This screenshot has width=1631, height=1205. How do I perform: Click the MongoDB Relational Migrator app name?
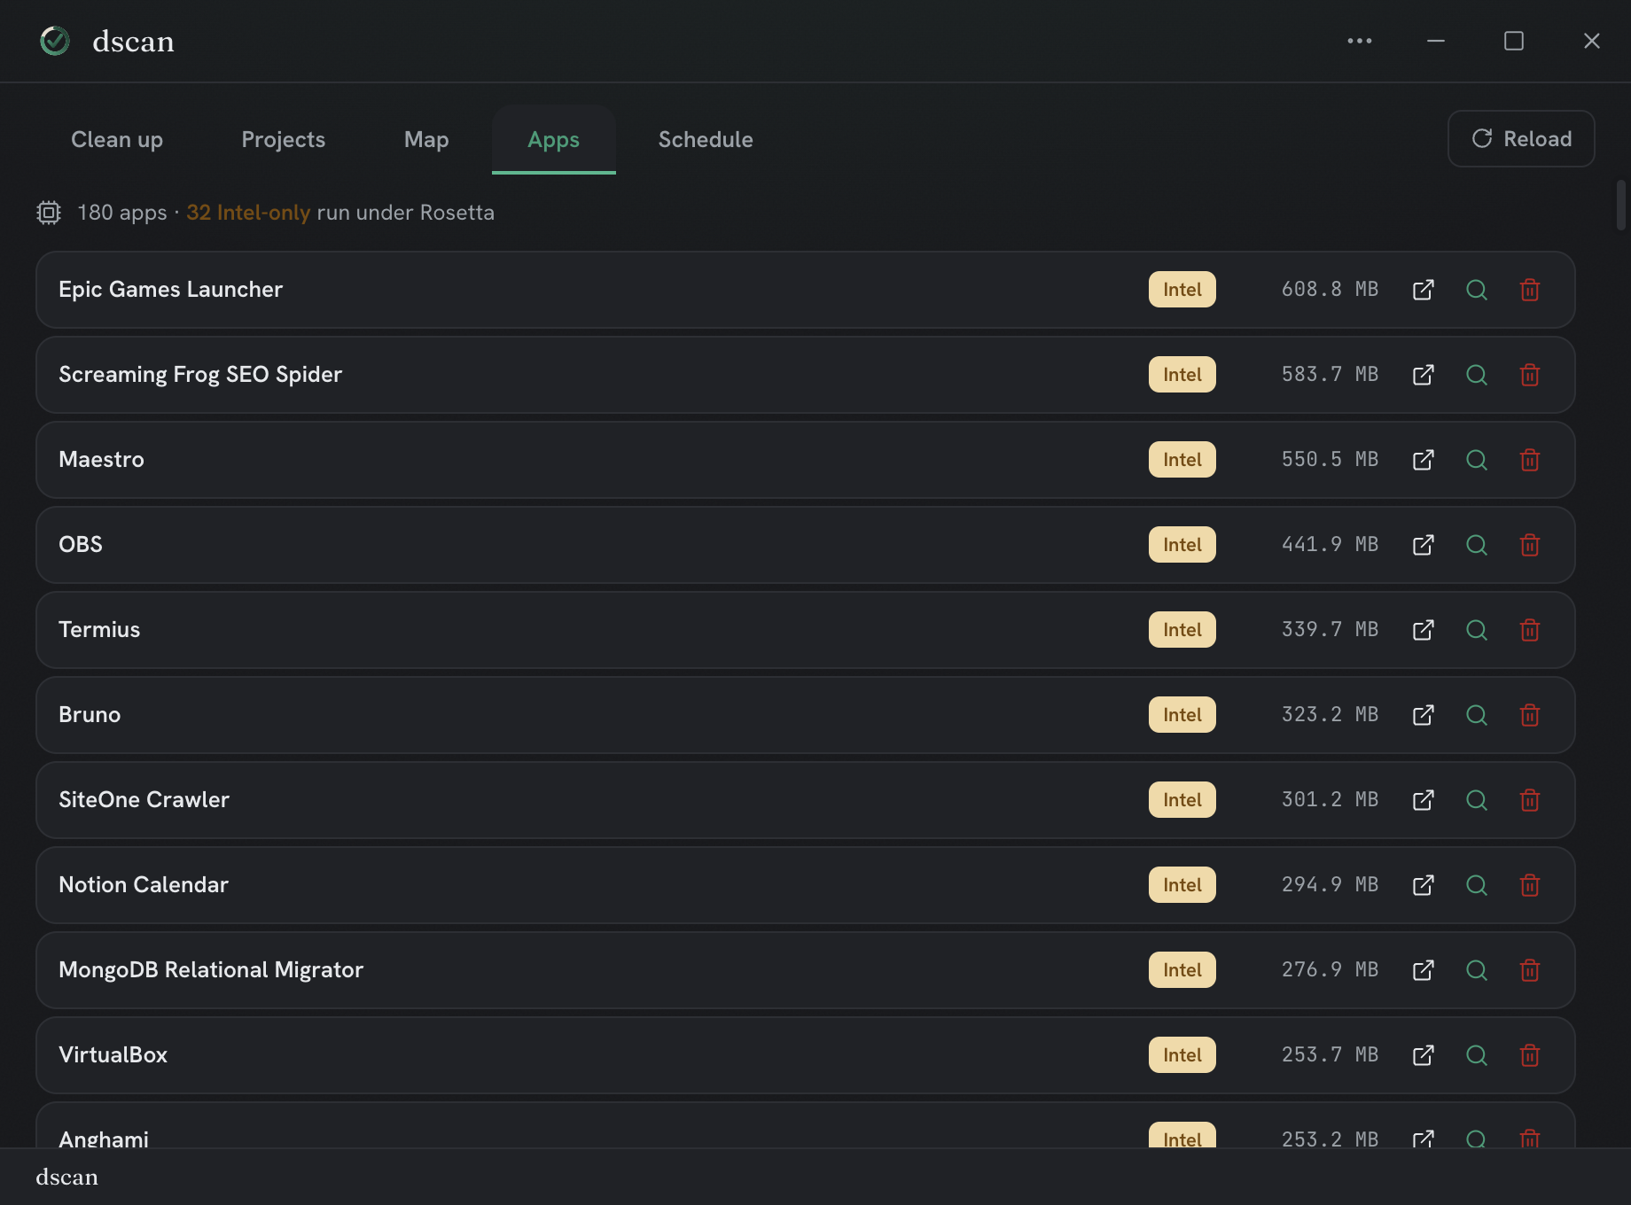pyautogui.click(x=211, y=970)
